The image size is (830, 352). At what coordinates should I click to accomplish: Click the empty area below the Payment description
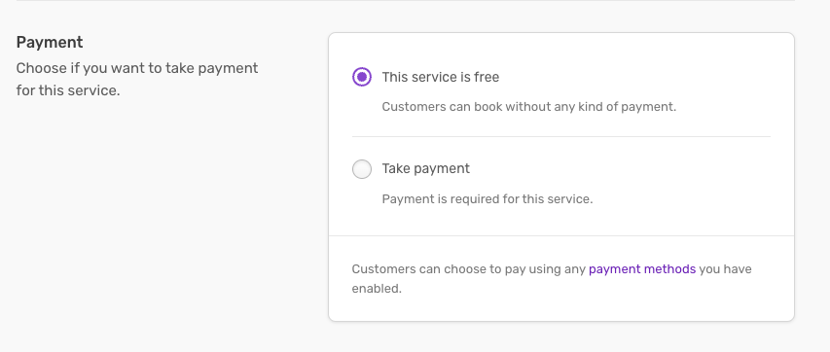[x=137, y=212]
